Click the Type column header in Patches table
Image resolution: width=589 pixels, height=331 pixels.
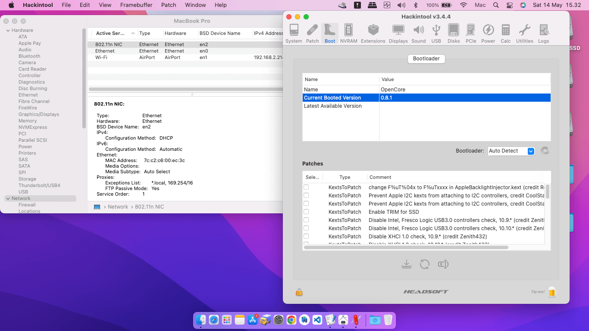point(345,177)
